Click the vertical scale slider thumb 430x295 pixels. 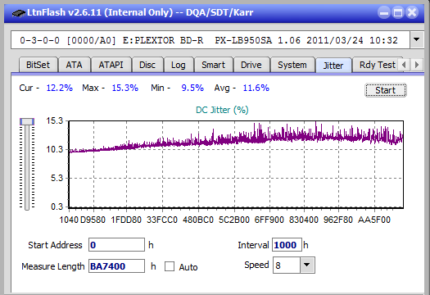click(27, 121)
